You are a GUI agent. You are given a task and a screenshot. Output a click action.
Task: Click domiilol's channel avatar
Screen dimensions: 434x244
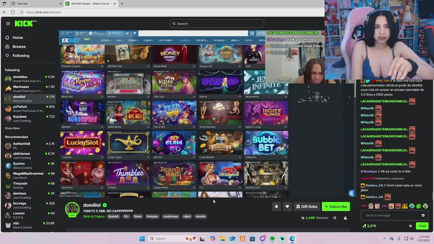click(x=72, y=209)
